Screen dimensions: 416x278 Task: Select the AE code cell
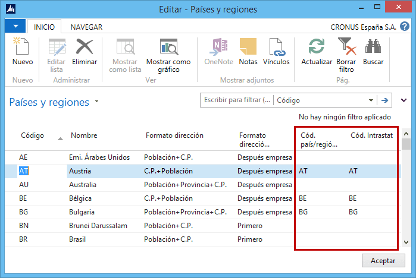23,157
